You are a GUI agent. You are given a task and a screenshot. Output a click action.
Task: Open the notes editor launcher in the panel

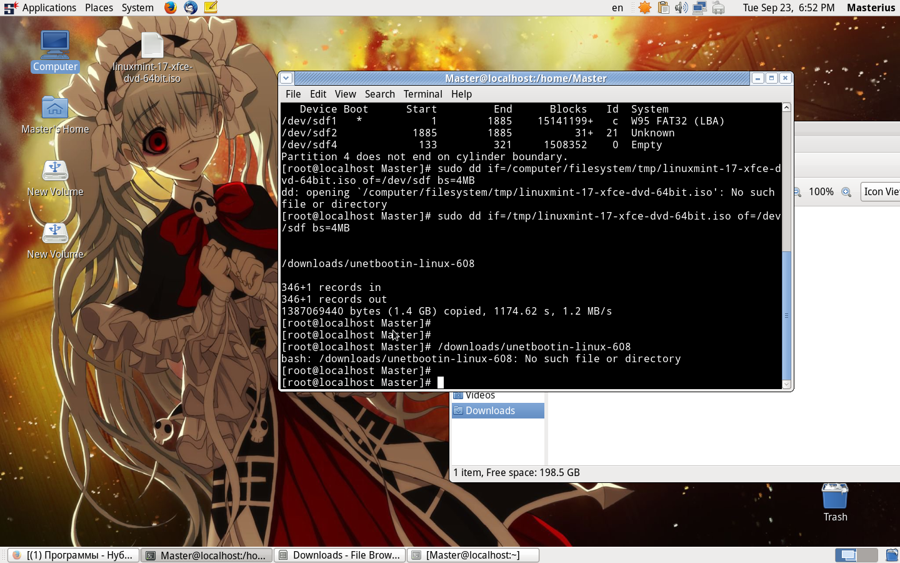211,8
